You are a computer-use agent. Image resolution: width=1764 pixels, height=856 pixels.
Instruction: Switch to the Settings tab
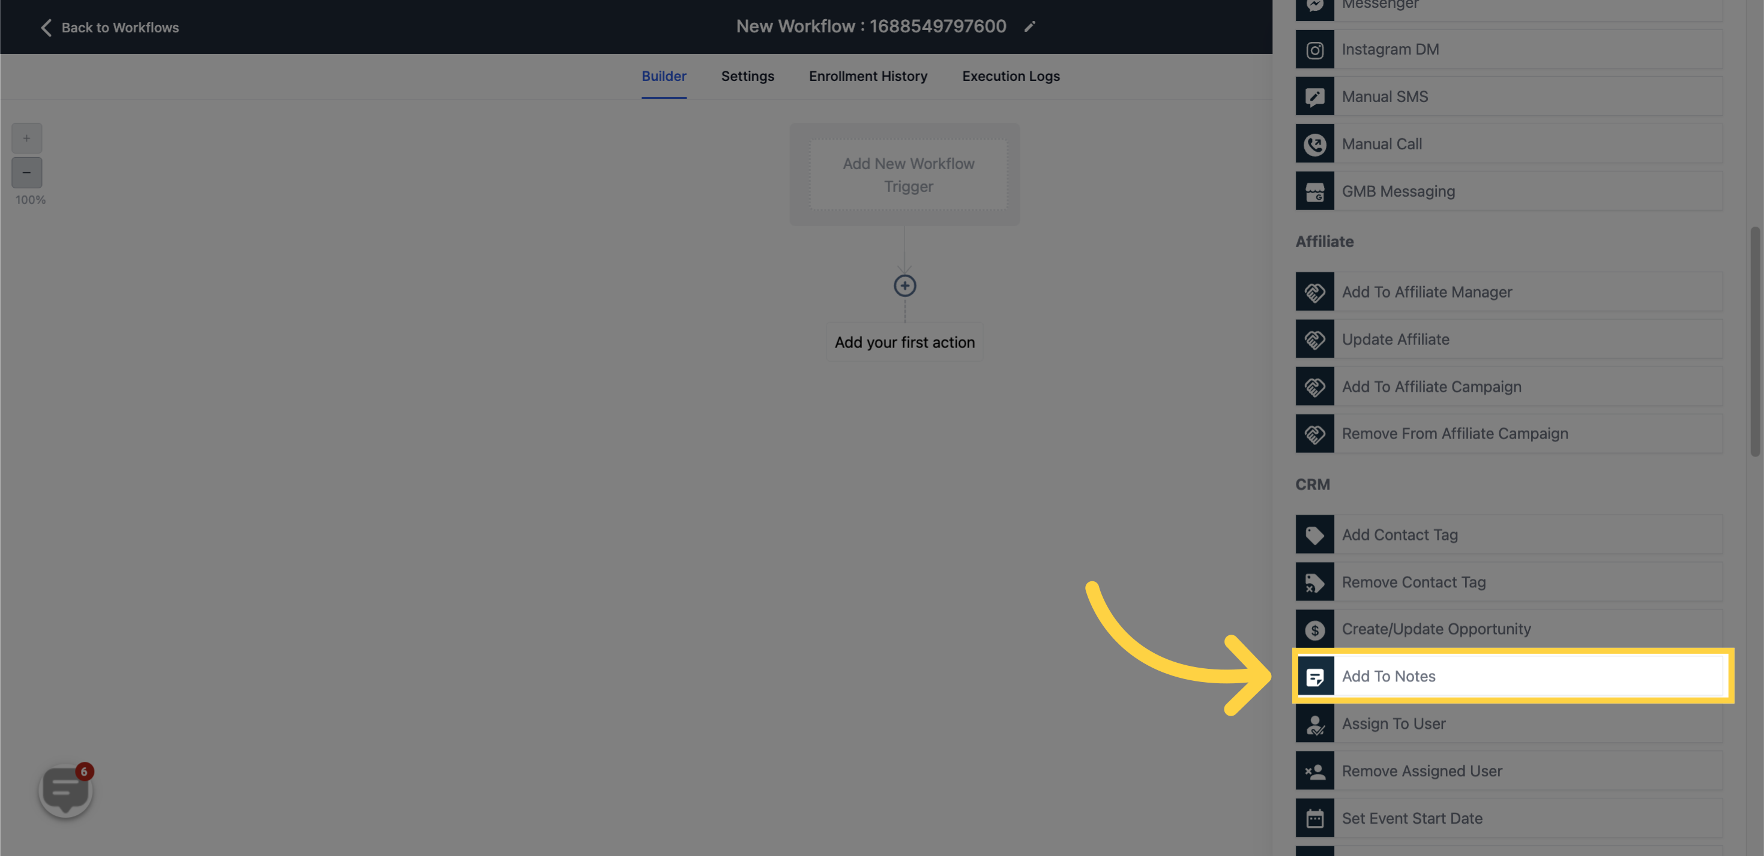tap(747, 76)
